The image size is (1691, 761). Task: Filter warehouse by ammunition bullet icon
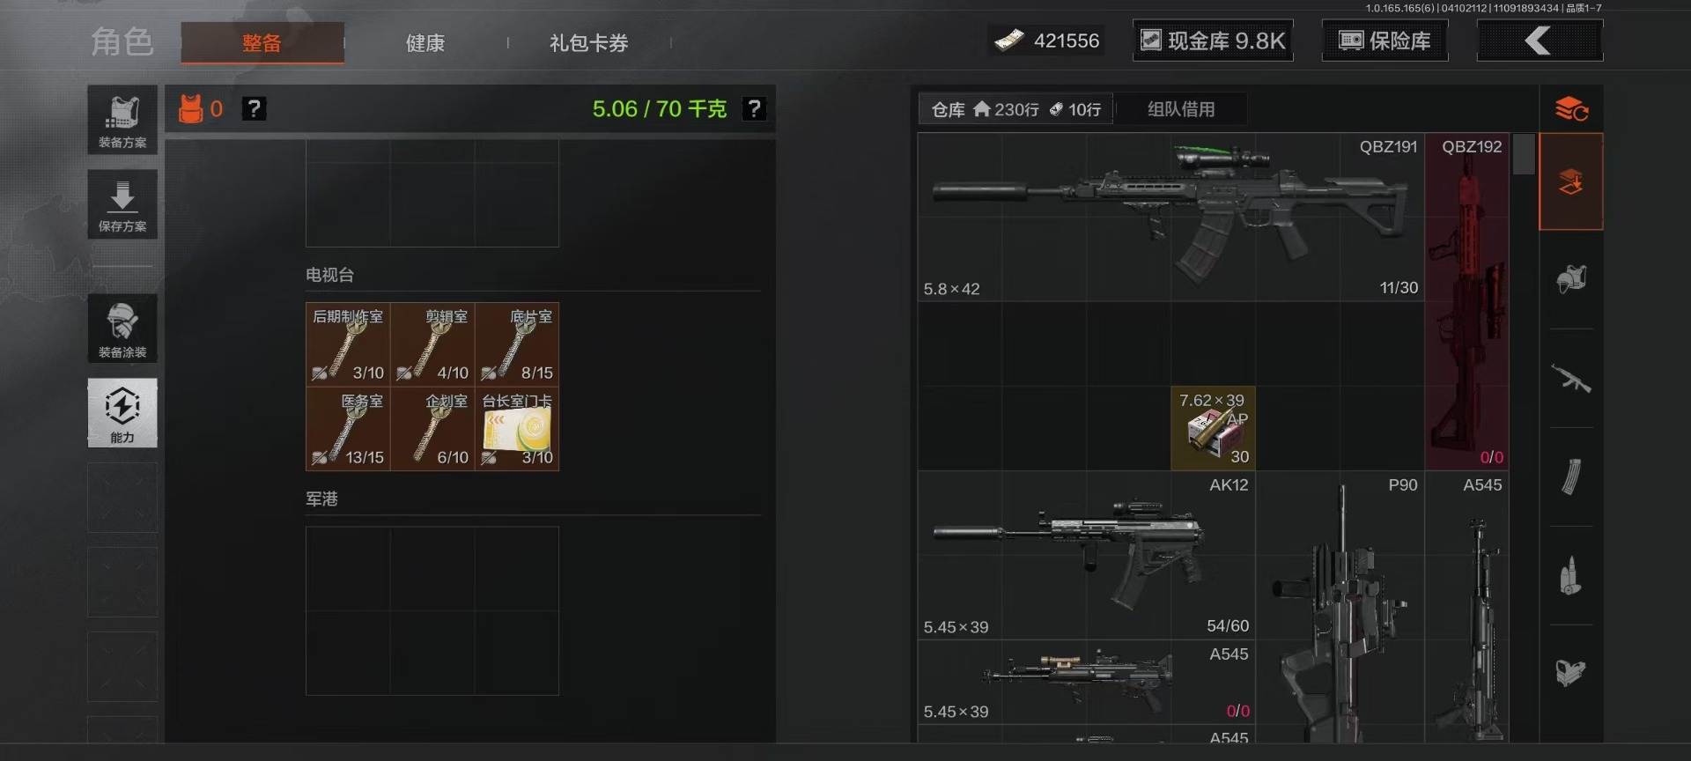pyautogui.click(x=1571, y=576)
